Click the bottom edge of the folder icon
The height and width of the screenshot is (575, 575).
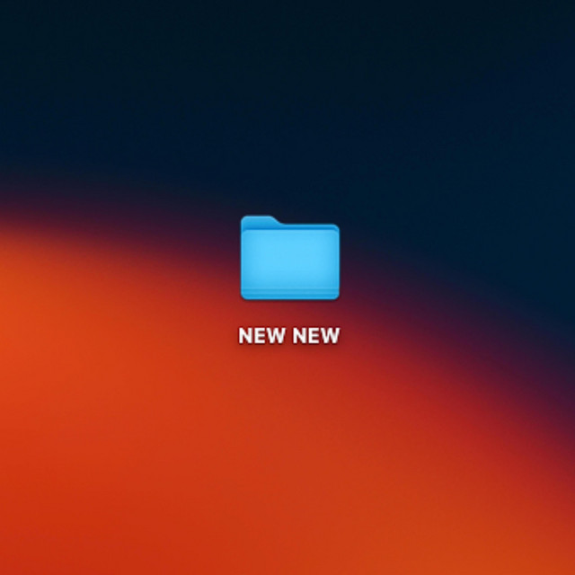coord(289,296)
